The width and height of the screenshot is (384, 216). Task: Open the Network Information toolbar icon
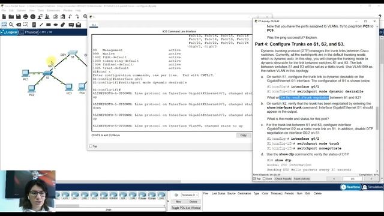coord(33,17)
